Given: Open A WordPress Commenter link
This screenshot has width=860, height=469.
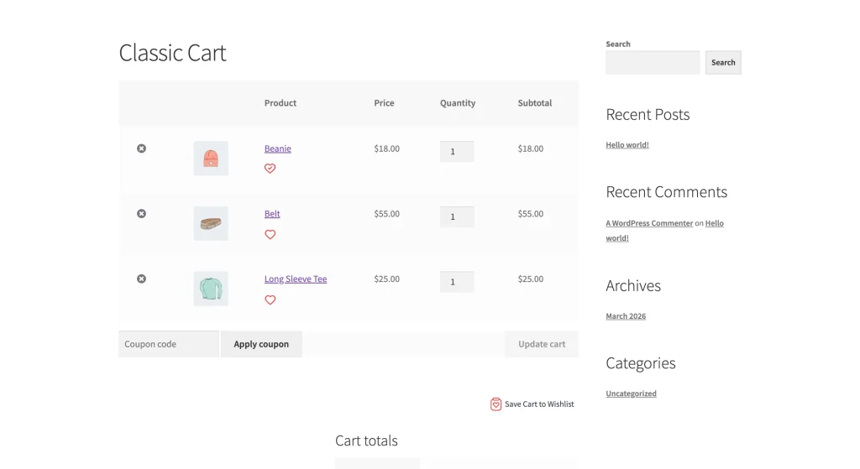Looking at the screenshot, I should (x=649, y=223).
